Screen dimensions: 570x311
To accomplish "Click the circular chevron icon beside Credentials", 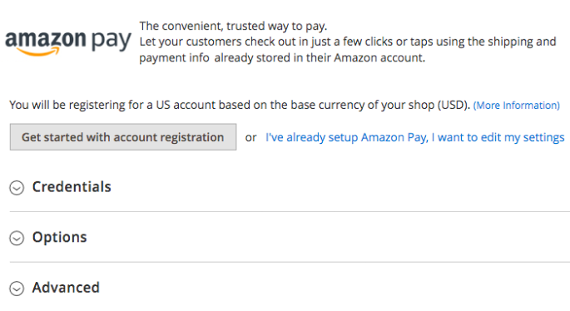I will [17, 188].
